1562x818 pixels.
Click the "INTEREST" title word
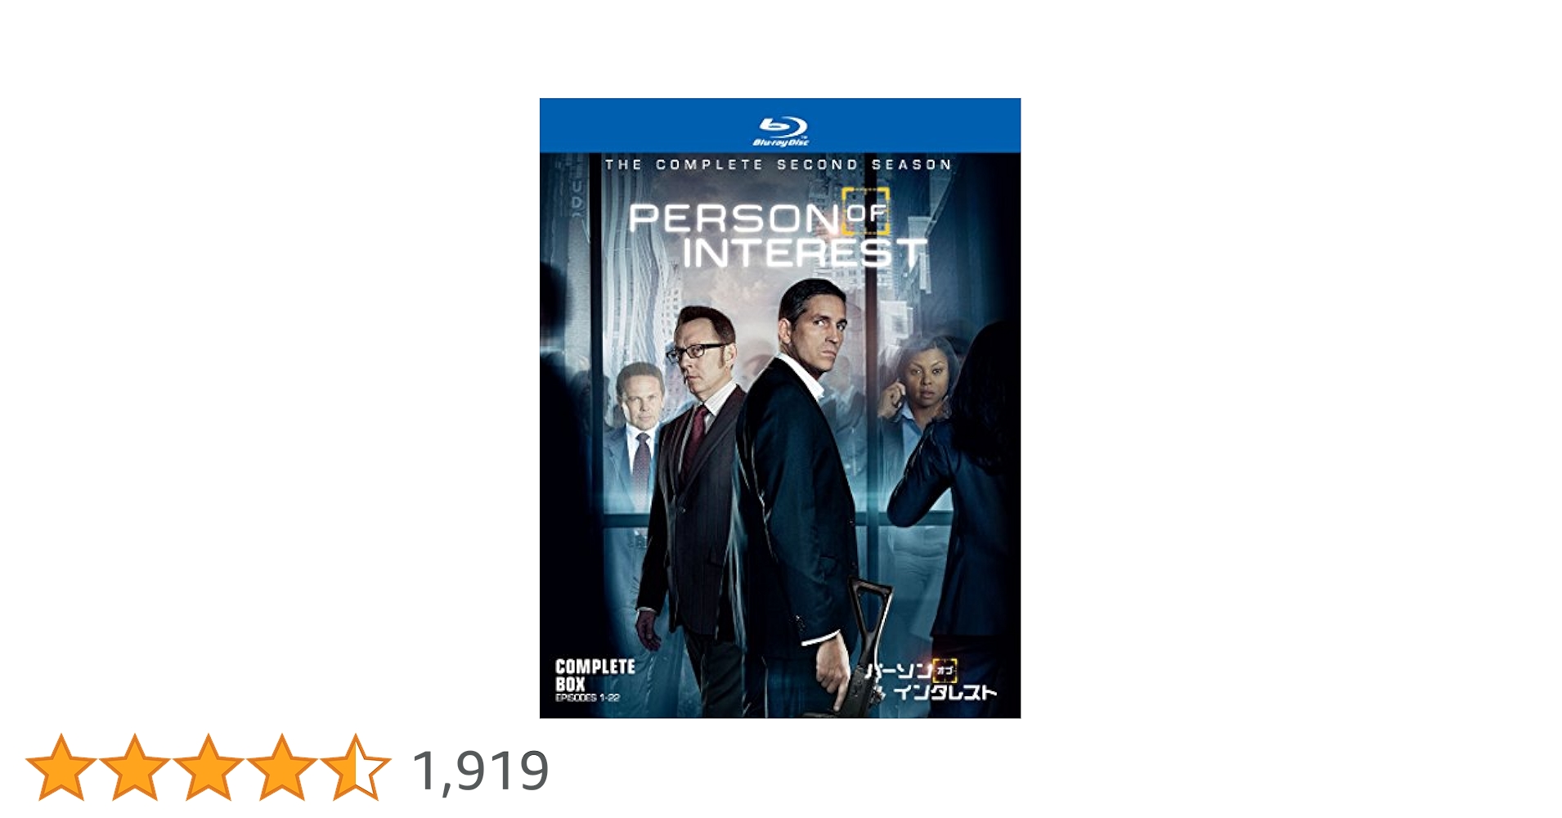(x=805, y=253)
